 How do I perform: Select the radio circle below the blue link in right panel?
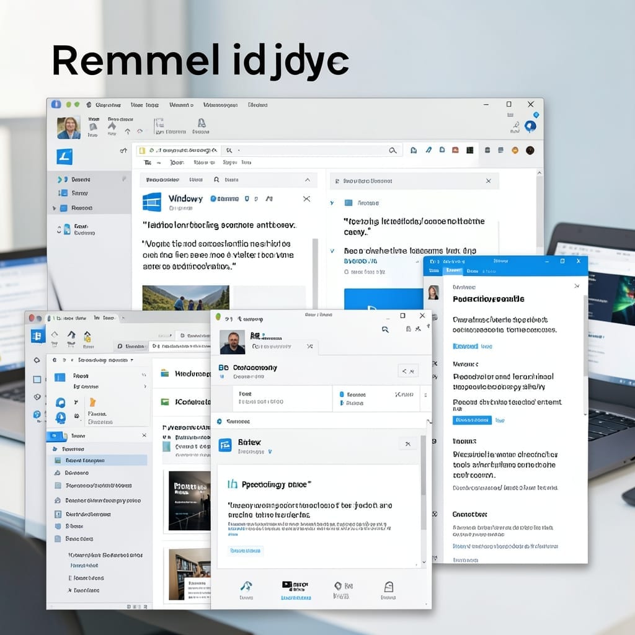[346, 272]
